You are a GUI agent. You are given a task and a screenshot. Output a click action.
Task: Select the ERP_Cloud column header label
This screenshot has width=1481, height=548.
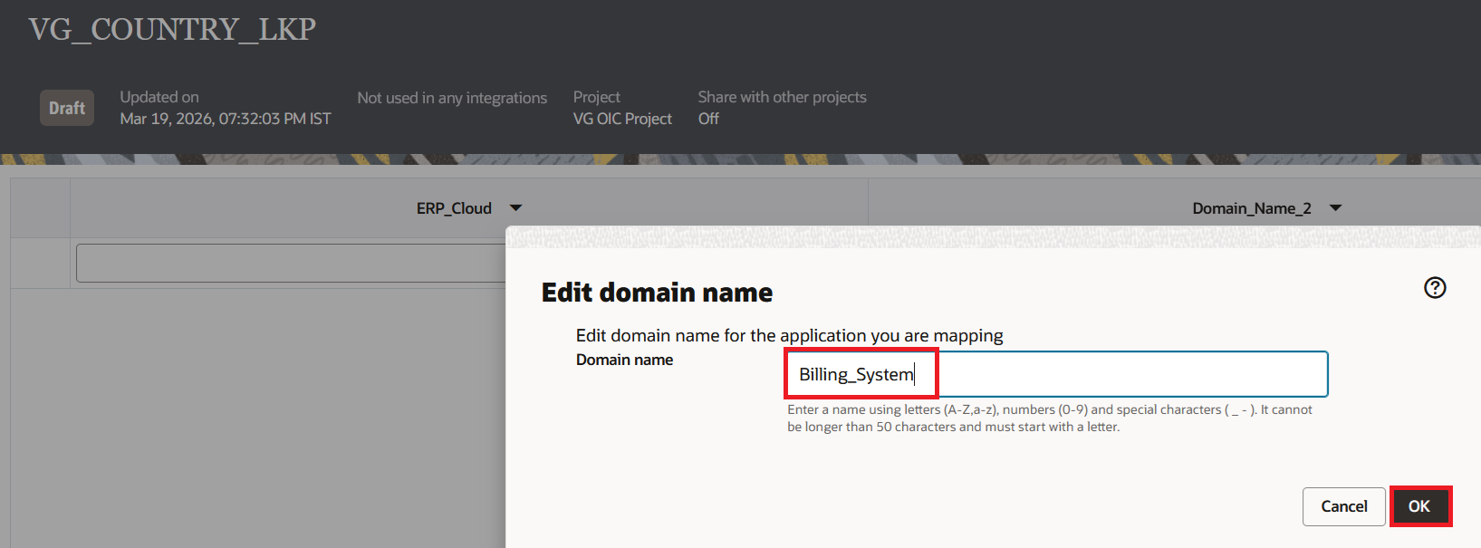454,208
